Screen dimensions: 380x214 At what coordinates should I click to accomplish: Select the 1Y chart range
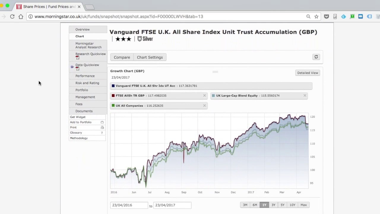[x=264, y=205]
